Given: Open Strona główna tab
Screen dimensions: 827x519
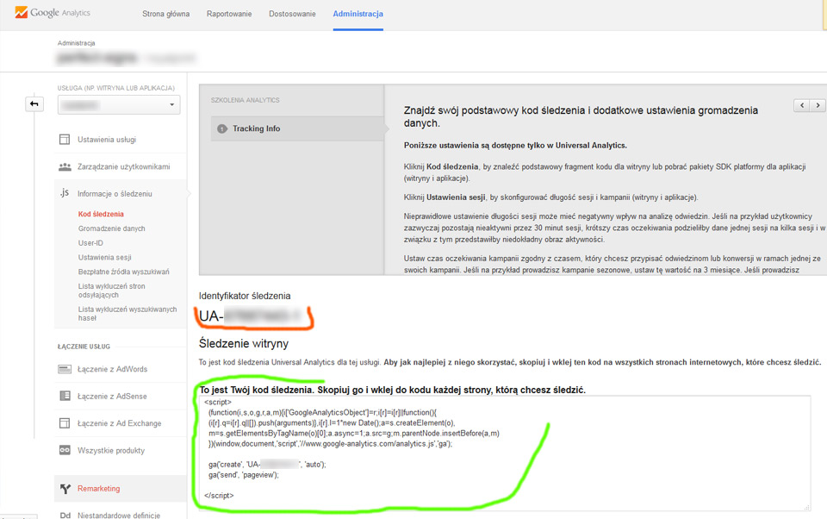Looking at the screenshot, I should point(165,14).
